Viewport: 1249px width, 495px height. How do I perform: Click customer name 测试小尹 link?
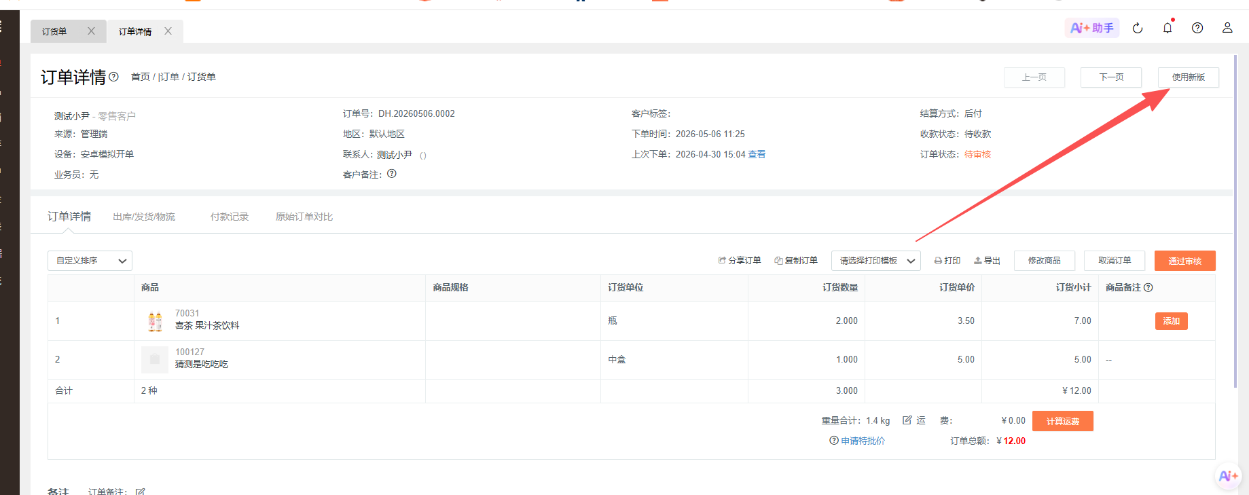(x=72, y=116)
